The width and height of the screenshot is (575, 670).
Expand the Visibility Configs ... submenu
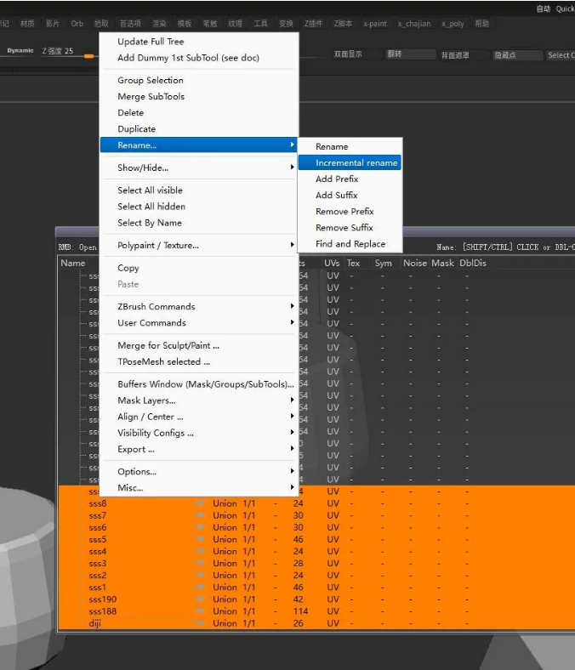click(x=199, y=433)
